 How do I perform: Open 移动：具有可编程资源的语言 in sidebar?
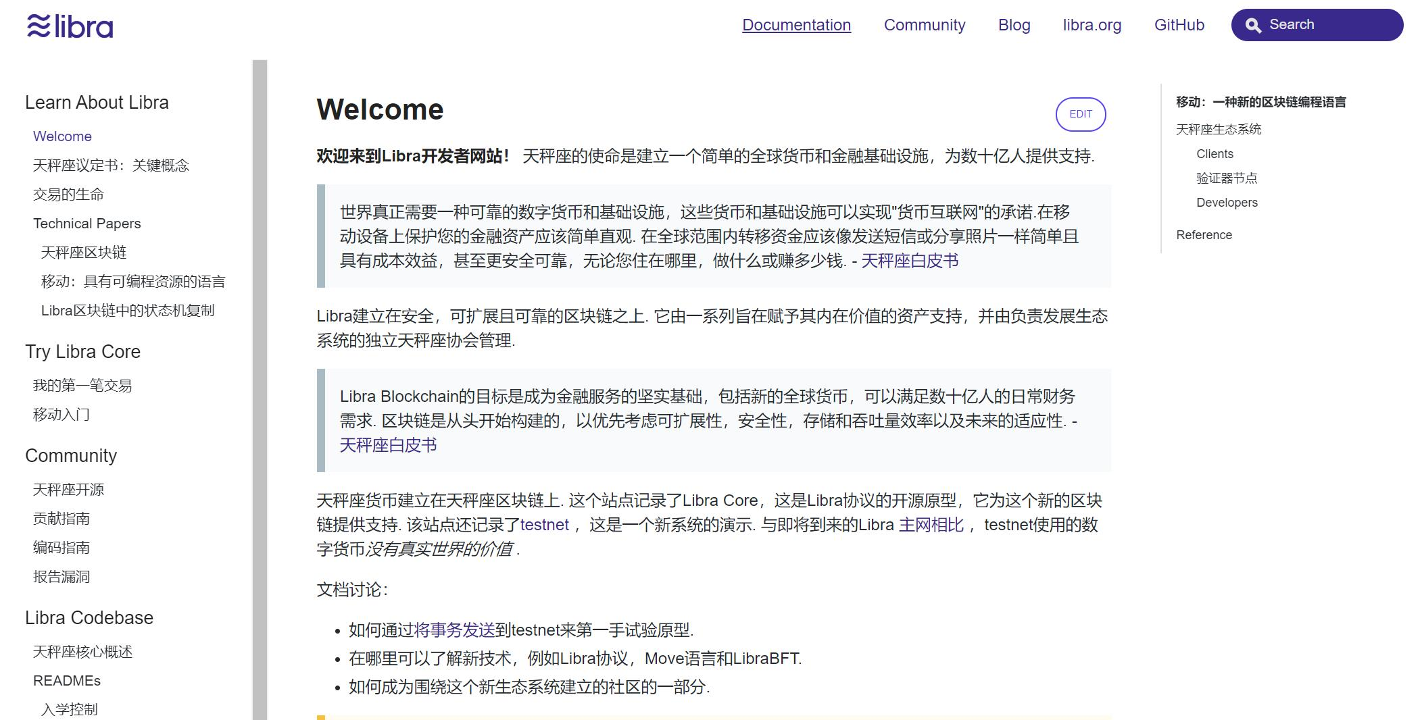pos(133,282)
